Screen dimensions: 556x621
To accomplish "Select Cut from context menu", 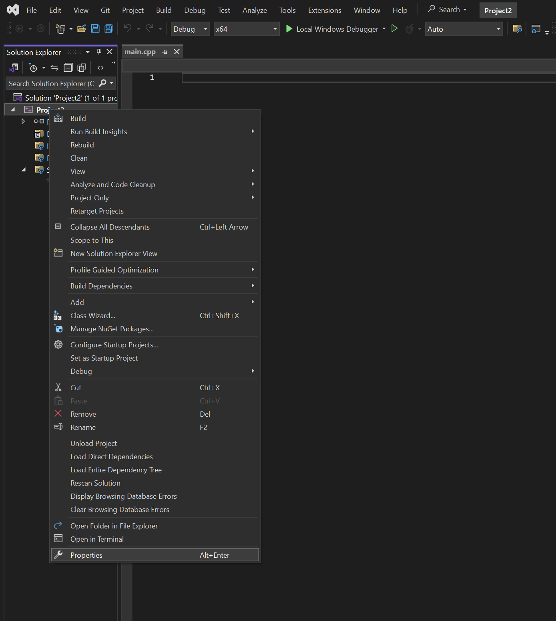I will pos(155,387).
